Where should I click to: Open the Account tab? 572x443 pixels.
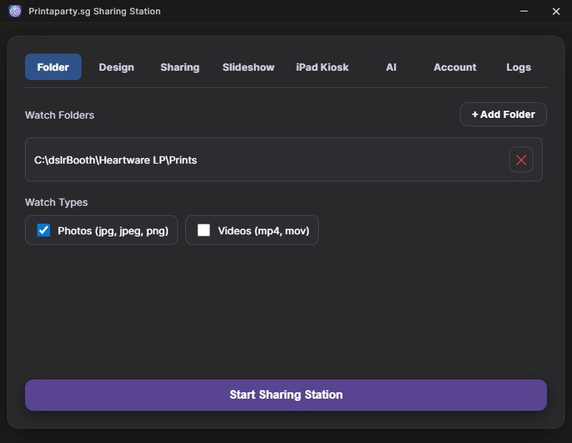pyautogui.click(x=455, y=67)
